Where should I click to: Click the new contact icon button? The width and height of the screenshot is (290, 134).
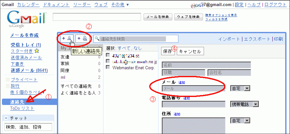pos(67,39)
